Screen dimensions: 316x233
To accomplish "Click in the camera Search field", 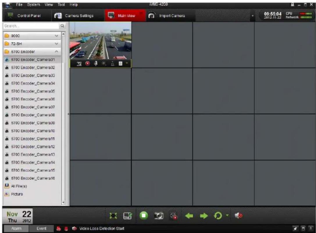I will tap(31, 26).
